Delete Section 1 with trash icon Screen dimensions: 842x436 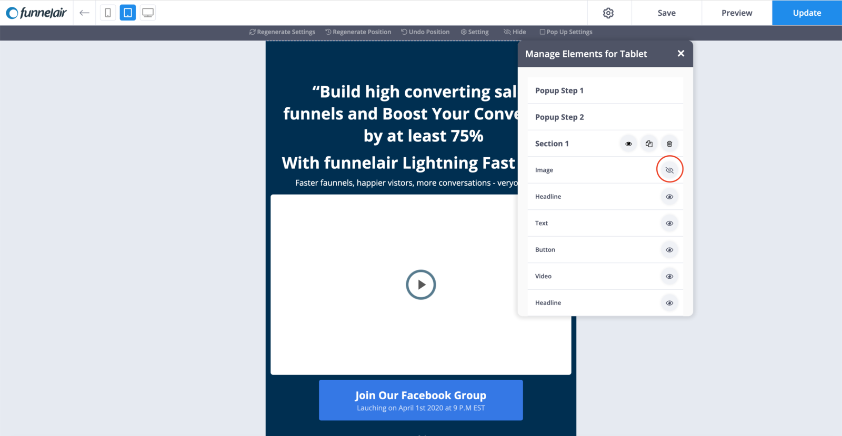(669, 144)
